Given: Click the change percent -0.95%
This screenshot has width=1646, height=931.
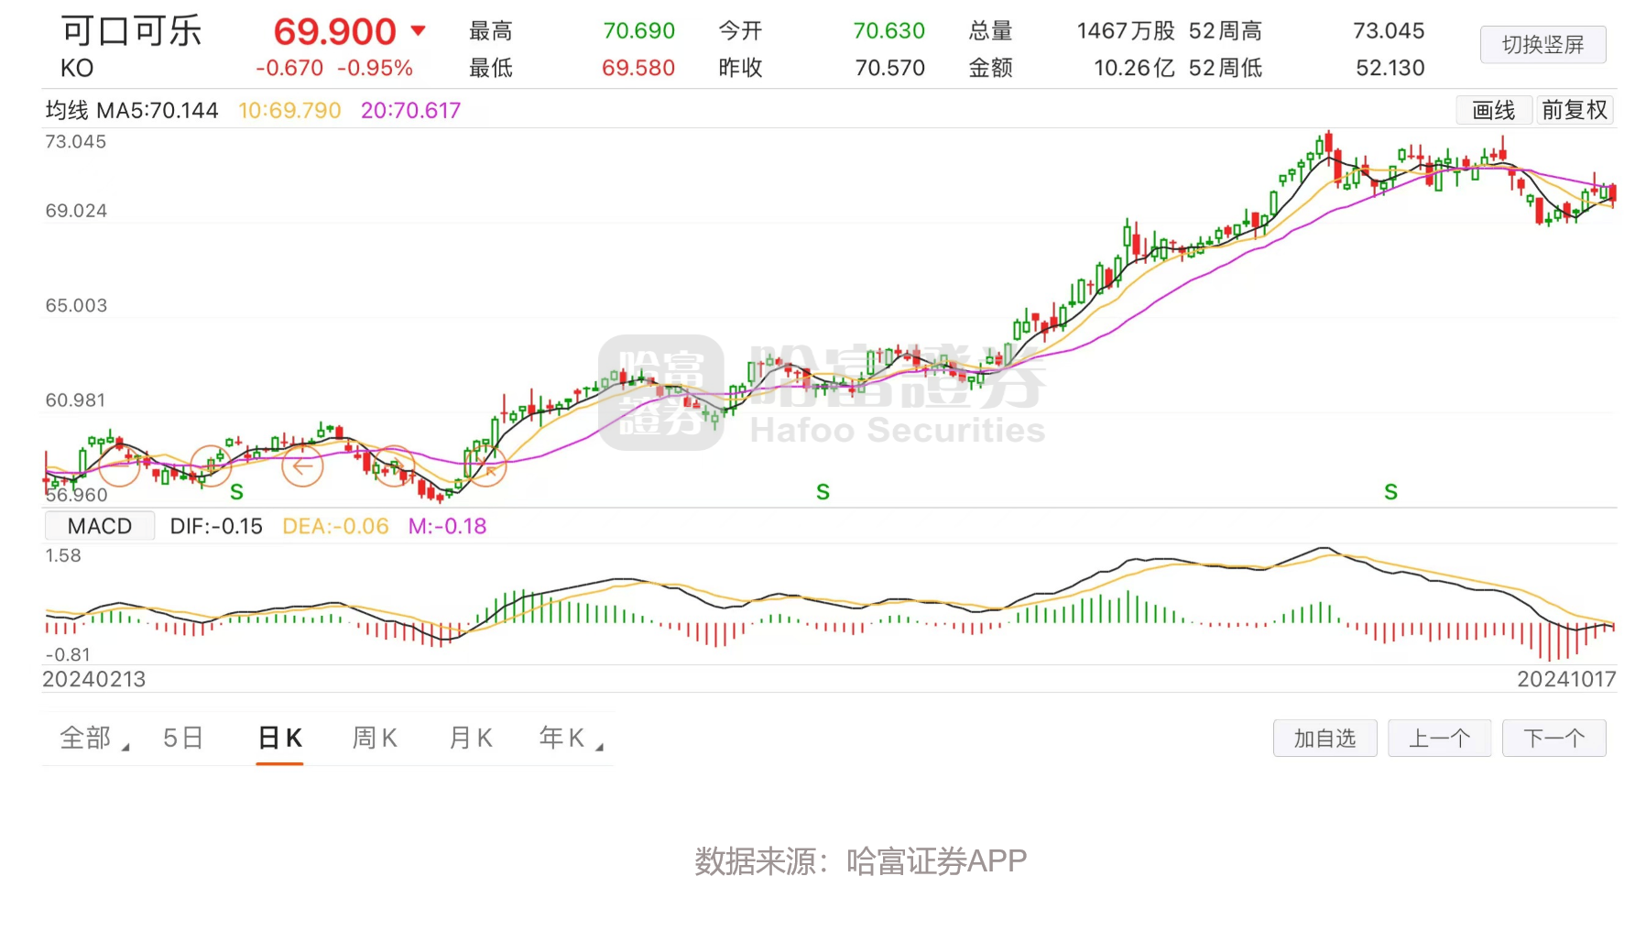Looking at the screenshot, I should (x=375, y=69).
